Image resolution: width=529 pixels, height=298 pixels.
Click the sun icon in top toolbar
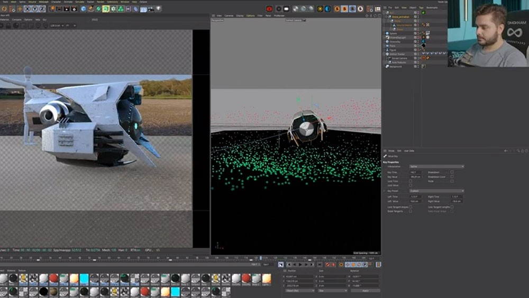(321, 9)
